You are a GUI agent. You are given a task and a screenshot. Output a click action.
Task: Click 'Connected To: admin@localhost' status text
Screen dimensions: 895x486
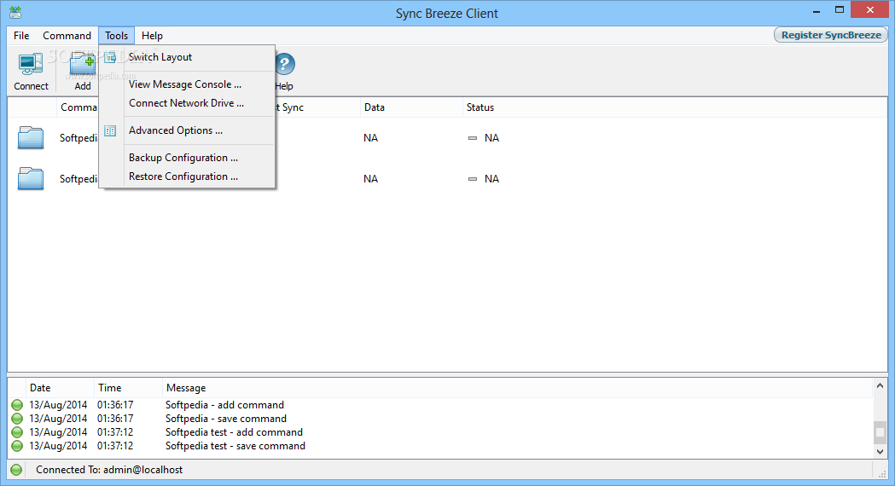click(x=109, y=470)
